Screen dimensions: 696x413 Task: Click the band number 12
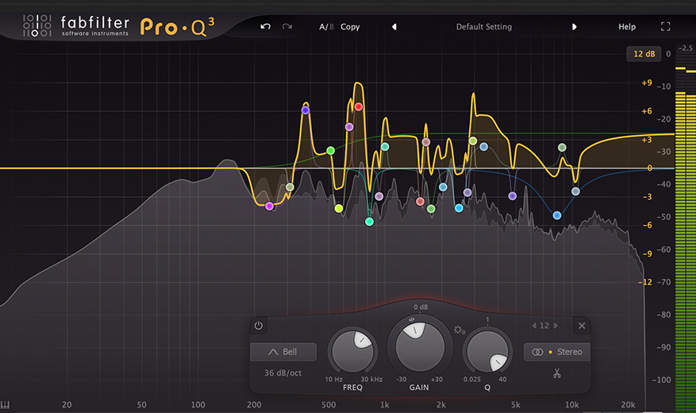(x=544, y=326)
